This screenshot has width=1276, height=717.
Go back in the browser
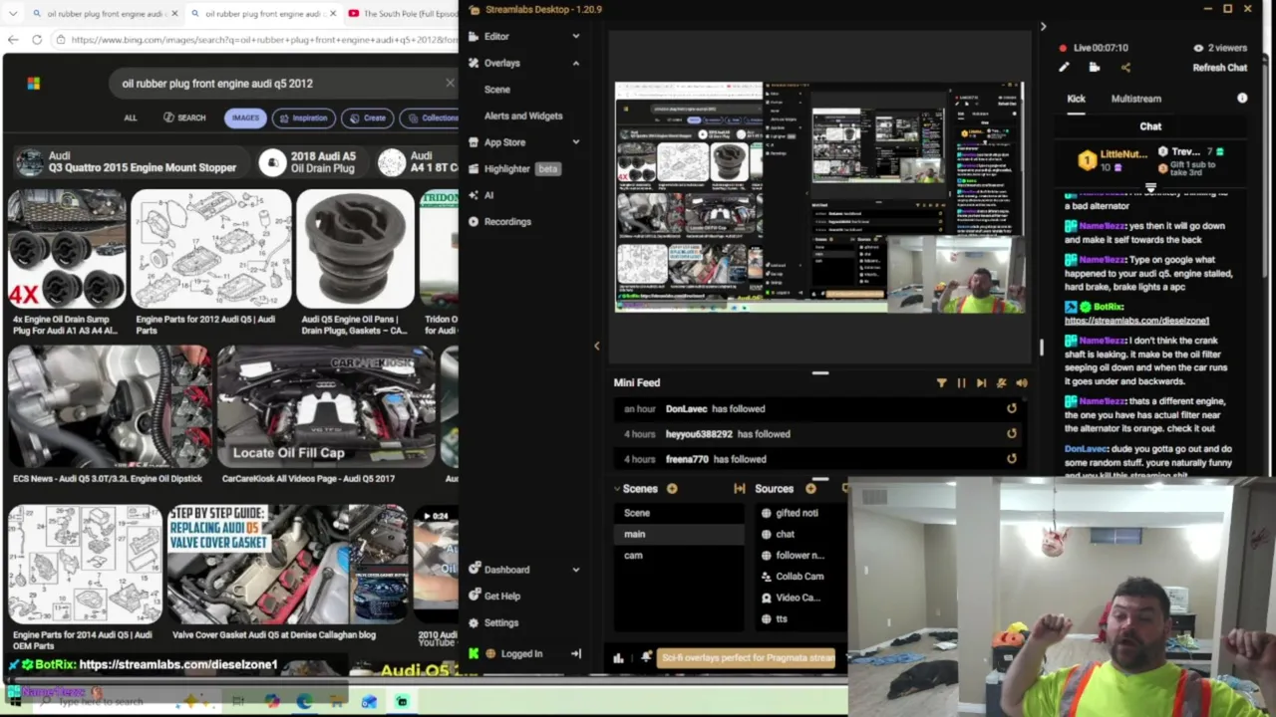click(13, 40)
